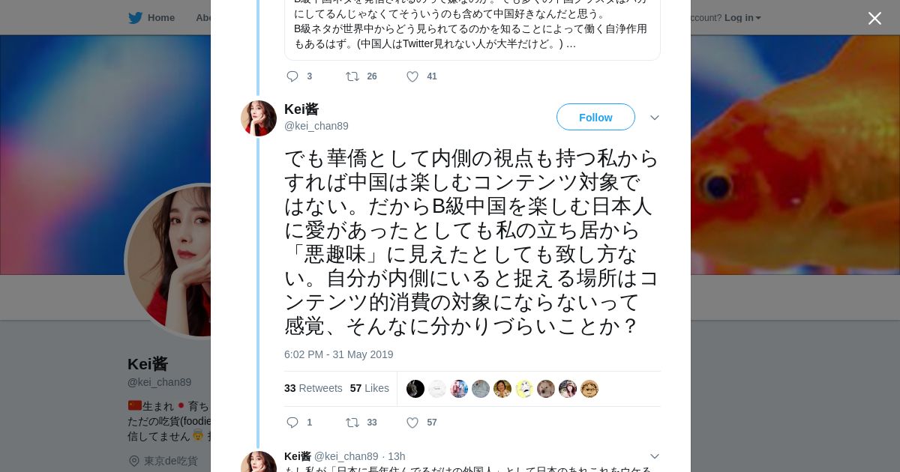Close the tweet overlay with X
The width and height of the screenshot is (900, 472).
tap(874, 19)
